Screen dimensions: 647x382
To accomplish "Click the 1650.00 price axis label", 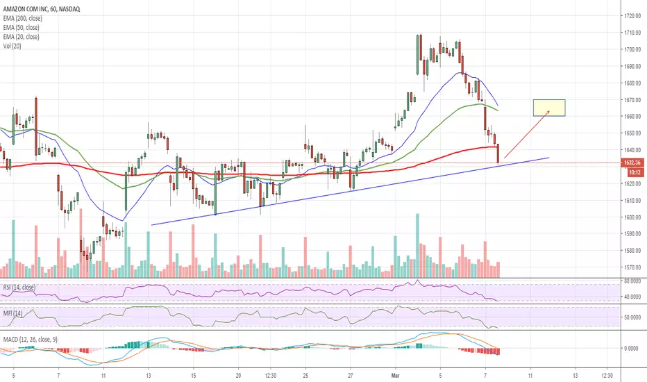I will (x=632, y=133).
